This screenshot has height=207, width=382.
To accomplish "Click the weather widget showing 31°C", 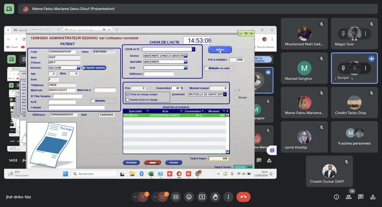I will 18,174.
